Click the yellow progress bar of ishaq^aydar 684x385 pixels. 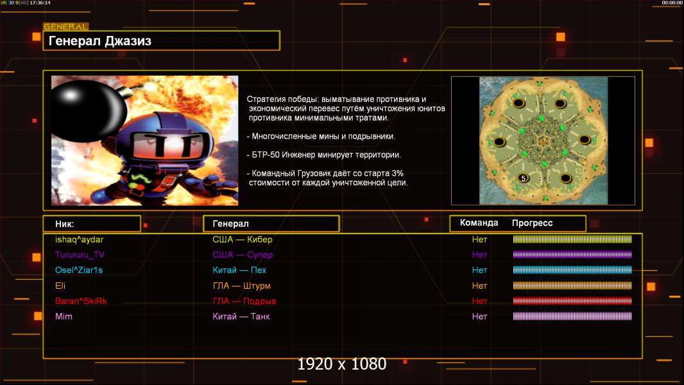(572, 239)
